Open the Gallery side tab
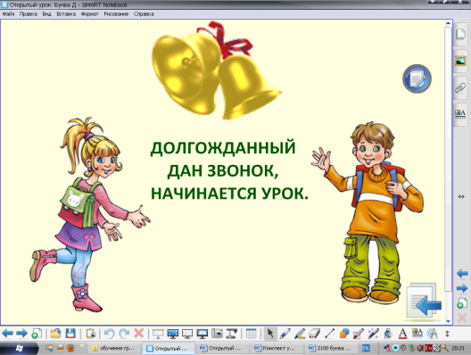 coord(460,61)
